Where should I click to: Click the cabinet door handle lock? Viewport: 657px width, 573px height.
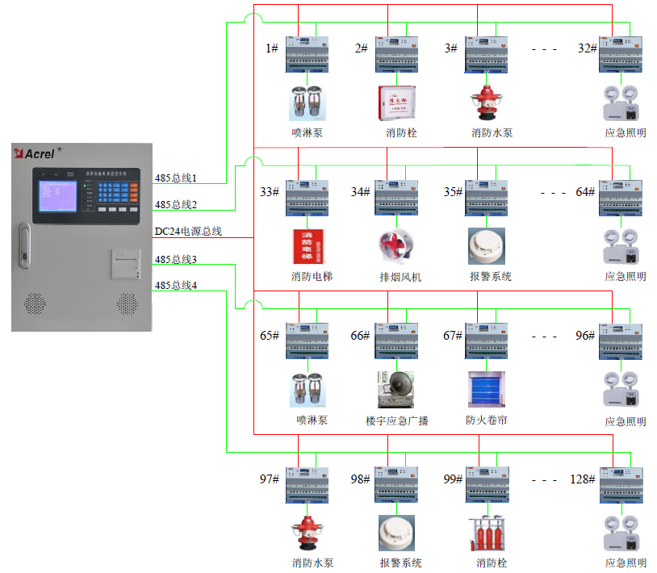(x=26, y=246)
